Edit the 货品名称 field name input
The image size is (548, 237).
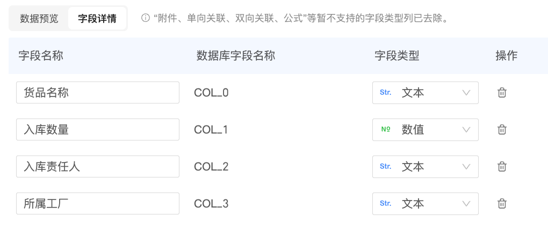pos(98,93)
